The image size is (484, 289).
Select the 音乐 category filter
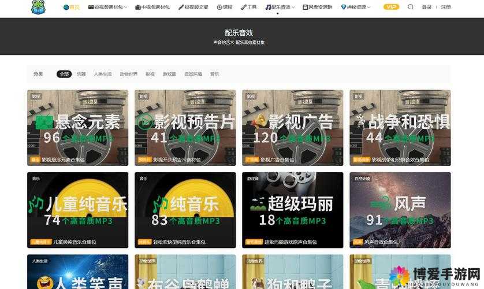[x=214, y=74]
